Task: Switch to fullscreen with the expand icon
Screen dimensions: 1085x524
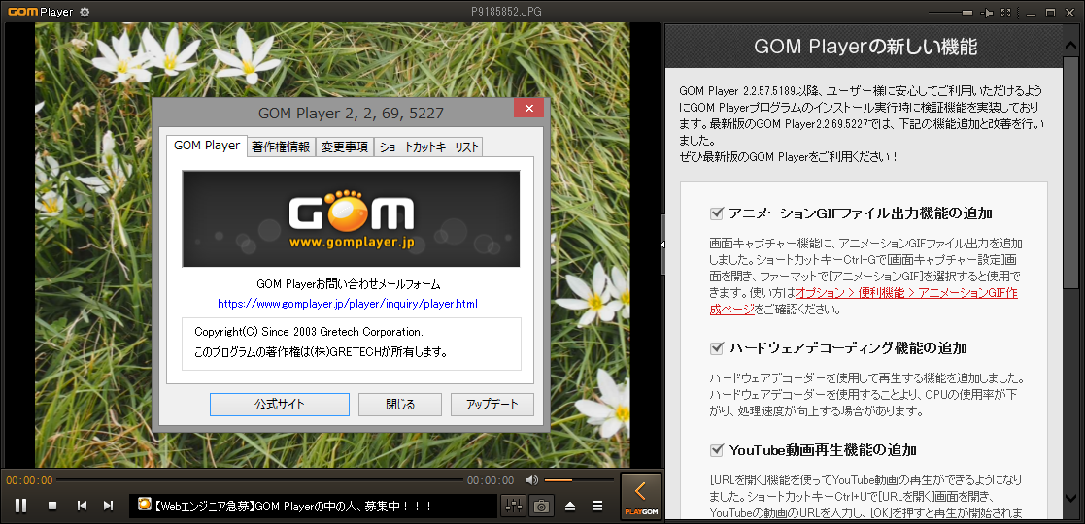Action: coord(1006,13)
